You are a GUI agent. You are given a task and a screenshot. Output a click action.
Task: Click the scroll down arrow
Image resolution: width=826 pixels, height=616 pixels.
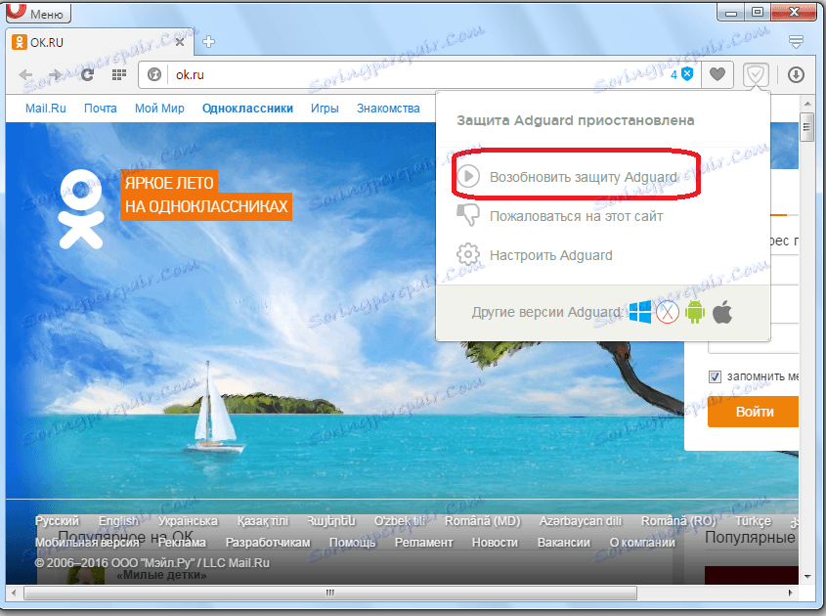[x=807, y=577]
